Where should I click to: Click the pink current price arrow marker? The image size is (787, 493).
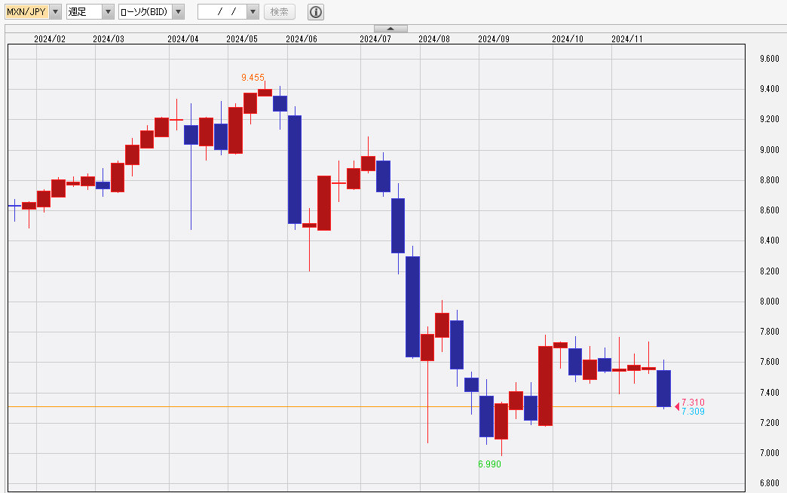(x=677, y=406)
